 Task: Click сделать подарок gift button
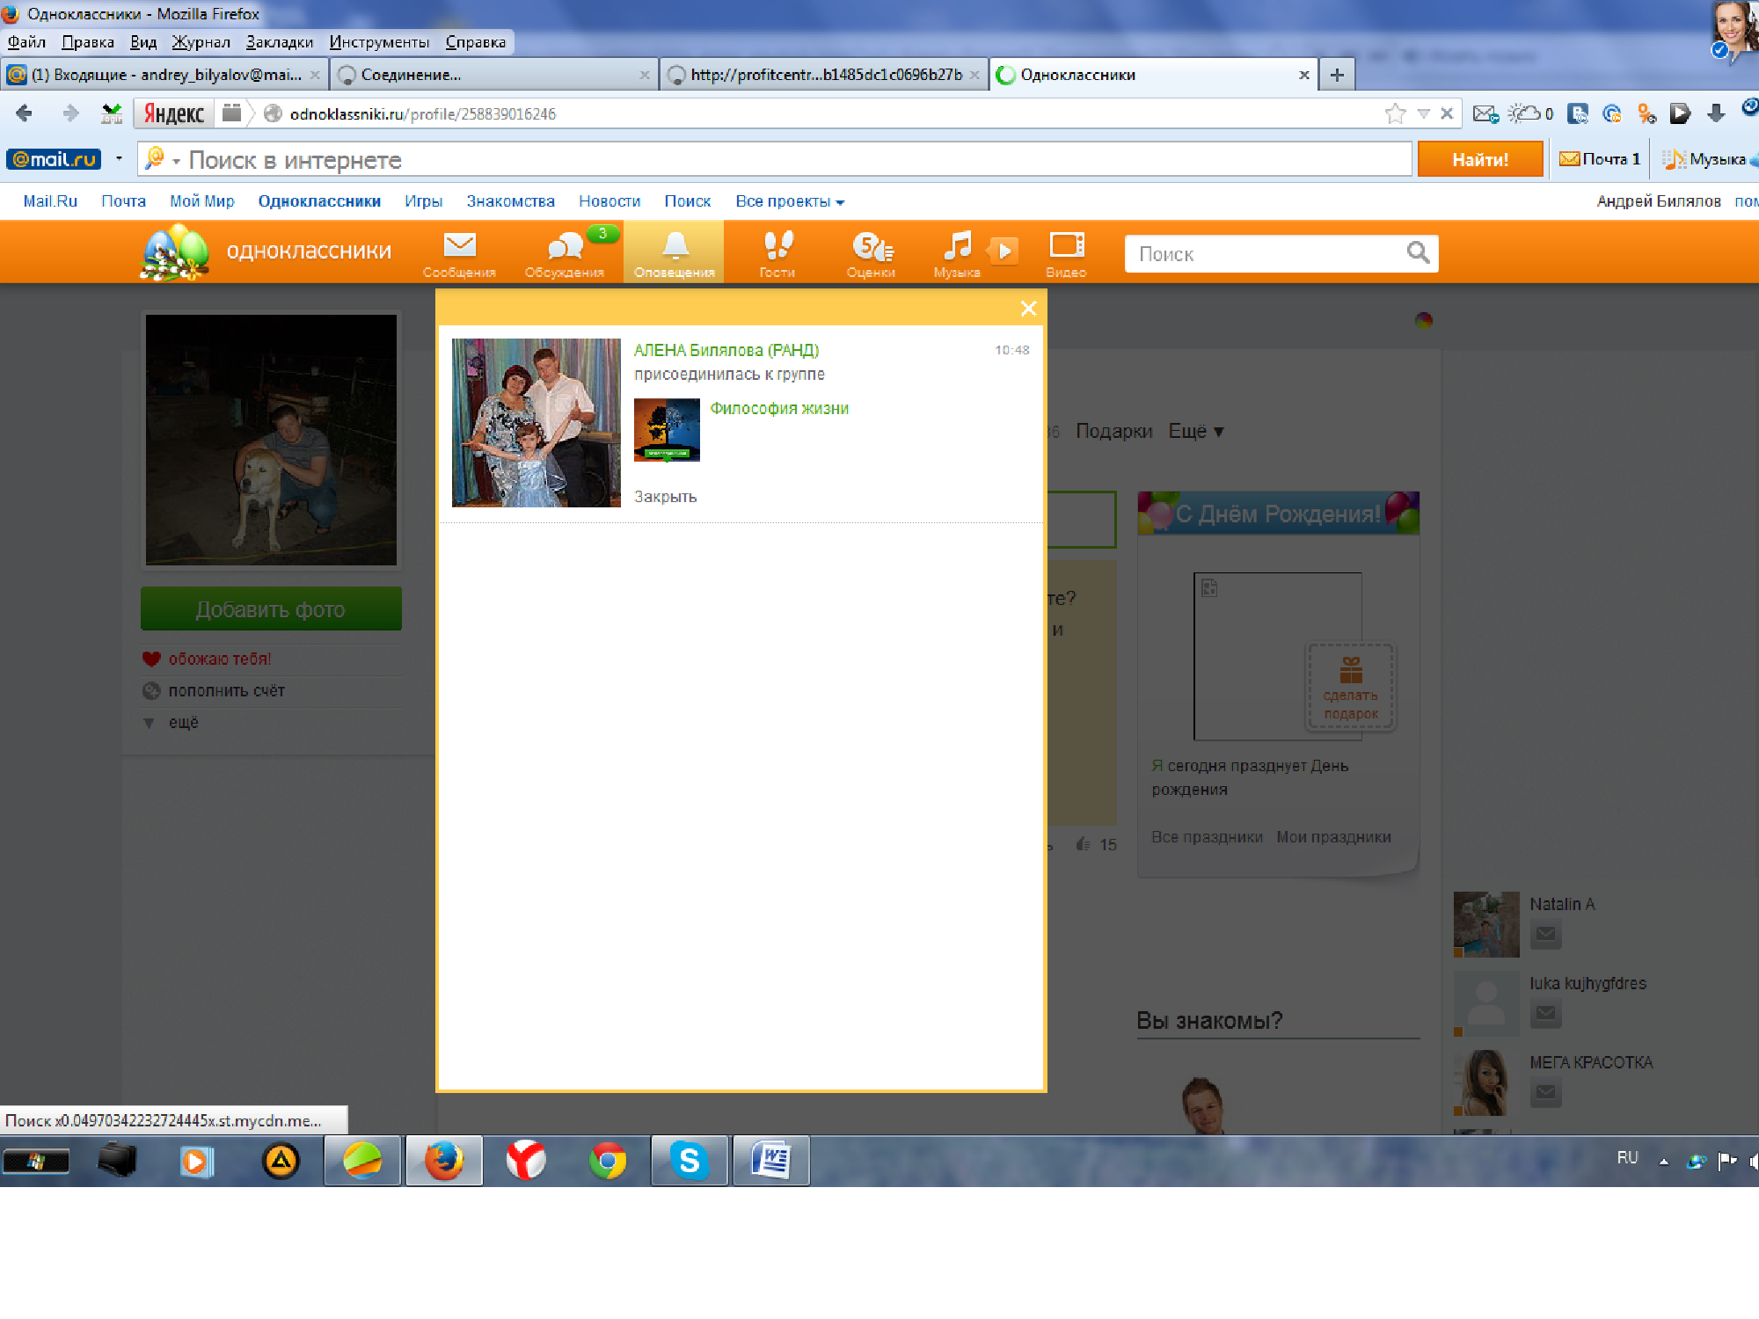coord(1351,688)
